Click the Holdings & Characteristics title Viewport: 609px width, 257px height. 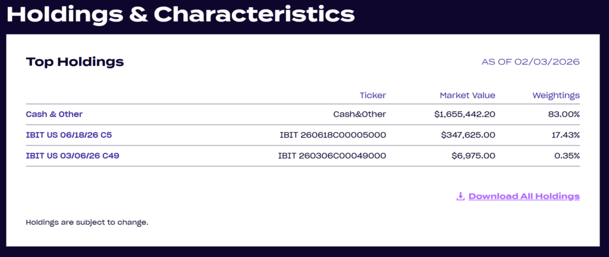pyautogui.click(x=181, y=13)
